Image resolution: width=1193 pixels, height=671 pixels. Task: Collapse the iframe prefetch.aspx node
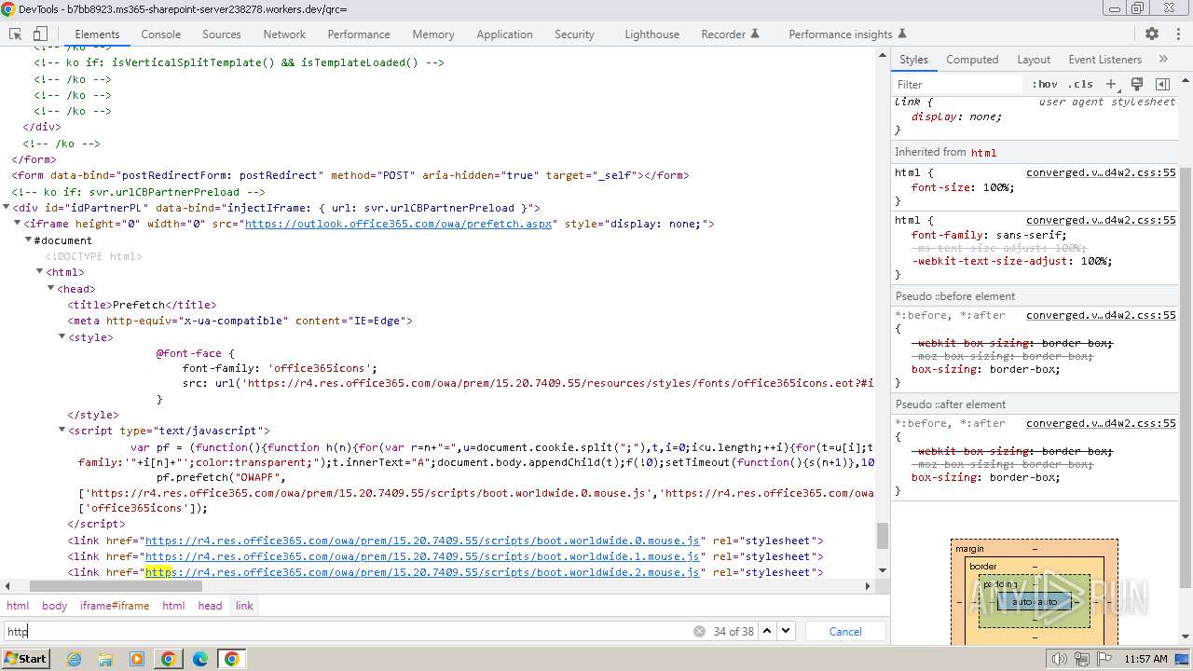point(18,224)
